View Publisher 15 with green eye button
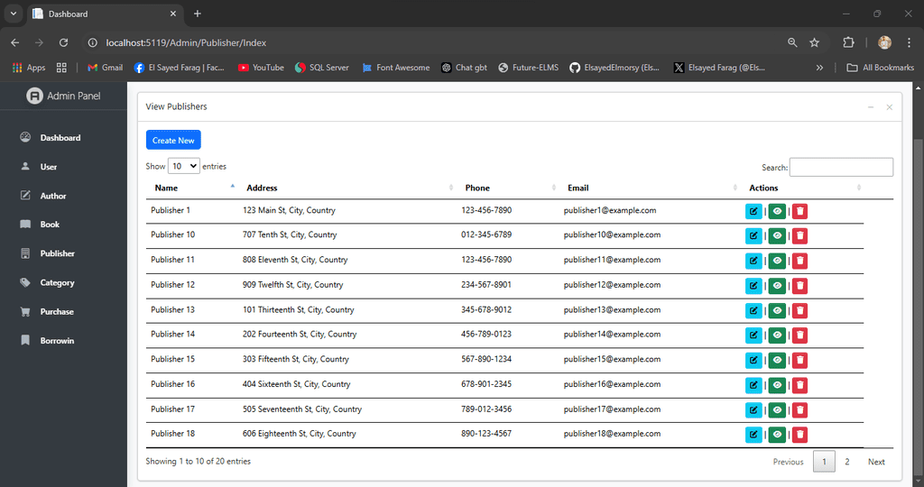 (x=777, y=361)
